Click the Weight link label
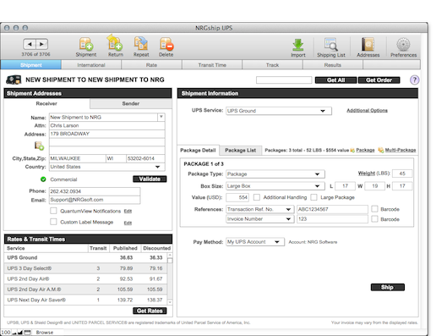This screenshot has height=336, width=447. pos(367,174)
